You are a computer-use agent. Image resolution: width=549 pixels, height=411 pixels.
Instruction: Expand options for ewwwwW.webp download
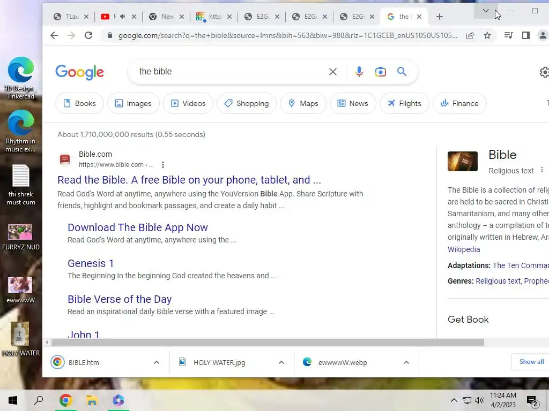[406, 362]
